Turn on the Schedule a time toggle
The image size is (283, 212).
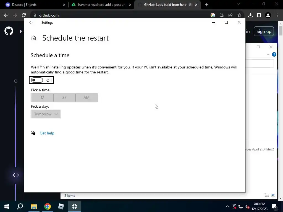(x=37, y=80)
